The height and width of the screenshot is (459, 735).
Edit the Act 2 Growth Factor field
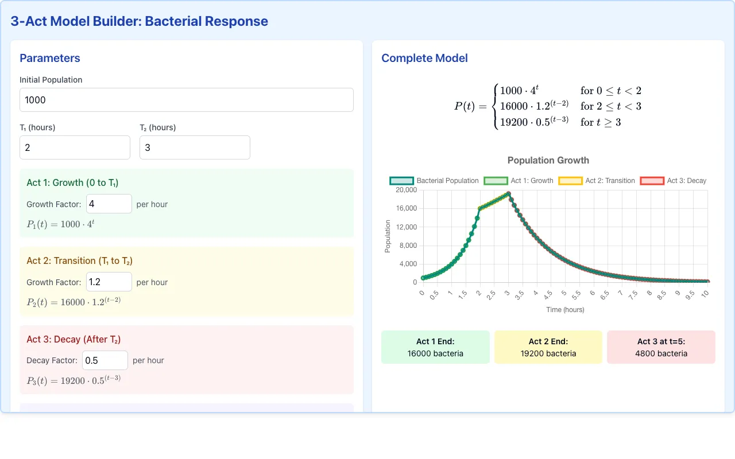click(x=109, y=282)
